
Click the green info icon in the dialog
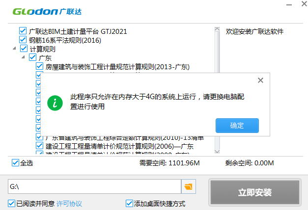click(55, 103)
